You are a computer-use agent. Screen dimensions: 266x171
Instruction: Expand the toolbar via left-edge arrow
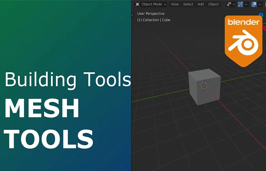click(x=132, y=15)
